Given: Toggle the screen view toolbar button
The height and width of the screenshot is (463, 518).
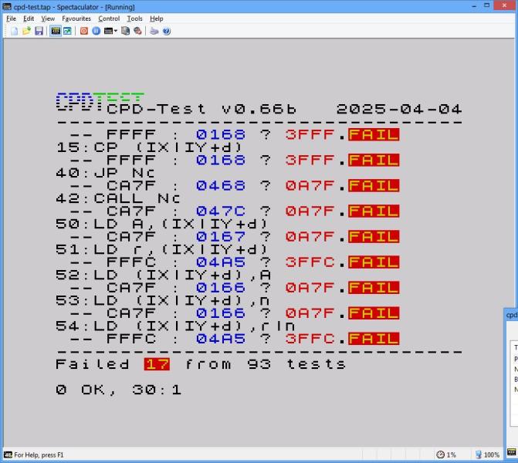Looking at the screenshot, I should coord(67,31).
